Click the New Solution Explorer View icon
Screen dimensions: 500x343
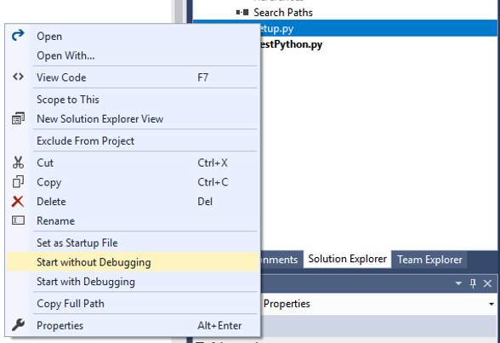(x=18, y=118)
